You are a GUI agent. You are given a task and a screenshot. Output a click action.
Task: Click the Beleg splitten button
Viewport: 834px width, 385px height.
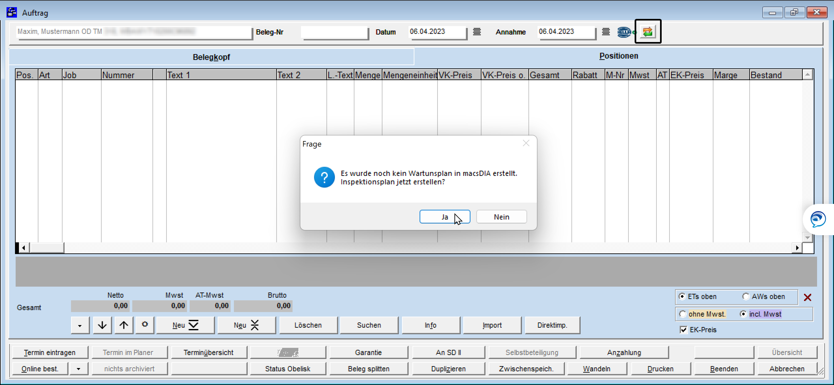coord(369,369)
